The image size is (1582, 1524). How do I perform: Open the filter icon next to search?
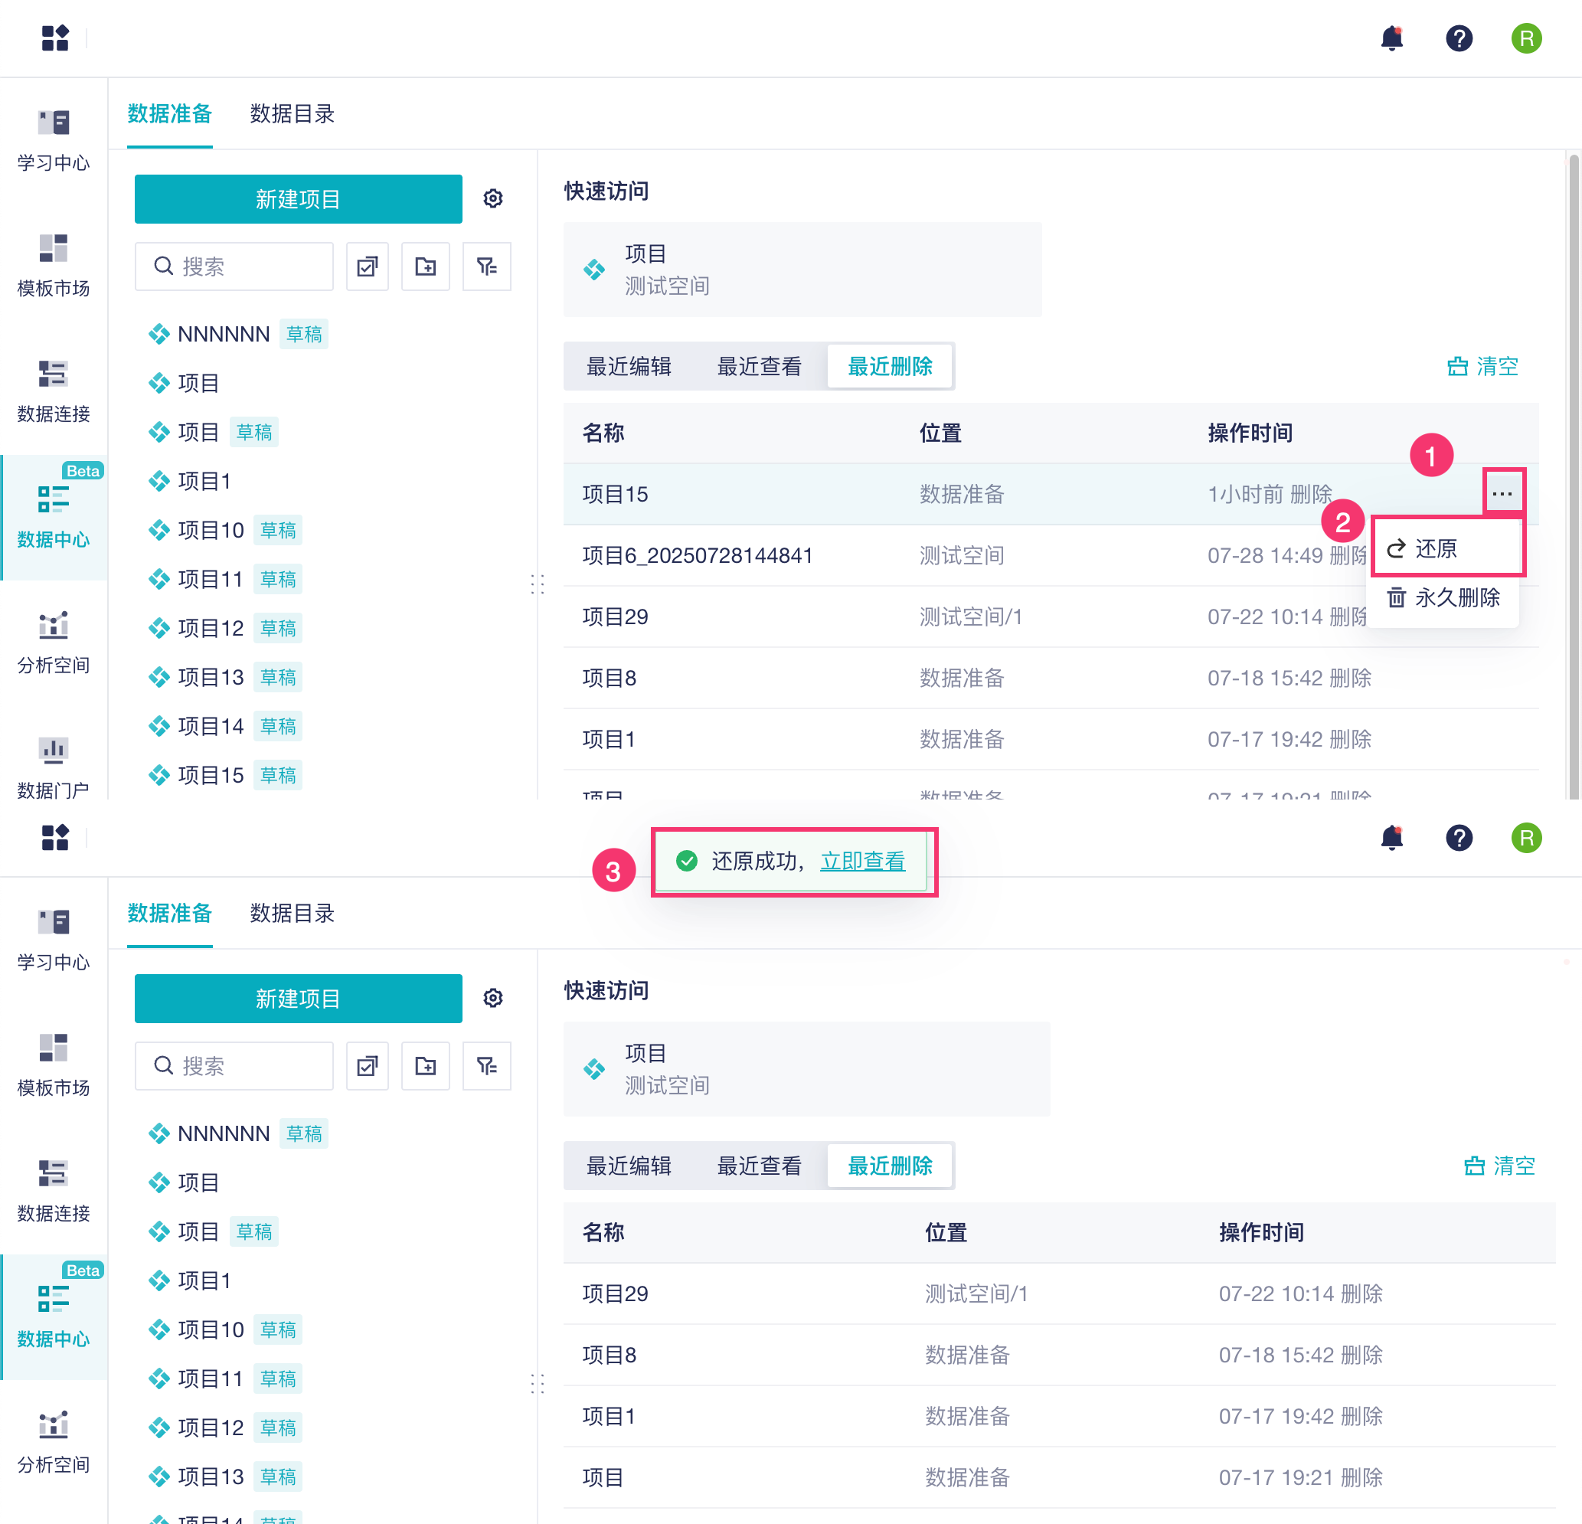(486, 267)
